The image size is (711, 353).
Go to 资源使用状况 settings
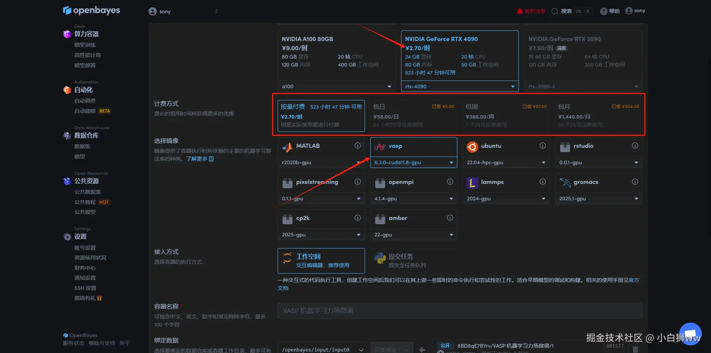click(x=90, y=258)
